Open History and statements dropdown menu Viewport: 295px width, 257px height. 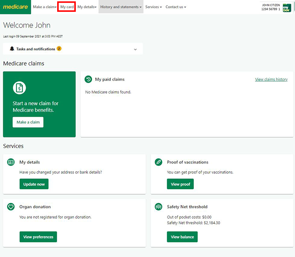coord(121,7)
